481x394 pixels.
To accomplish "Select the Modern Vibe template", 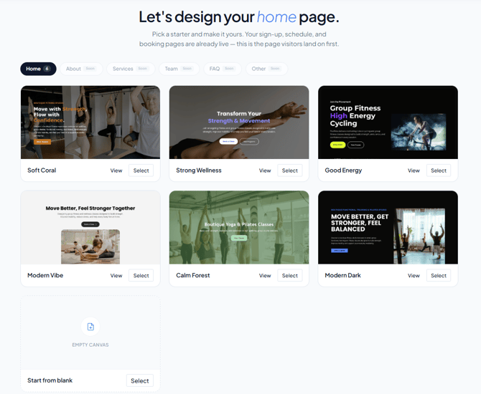I will click(141, 276).
